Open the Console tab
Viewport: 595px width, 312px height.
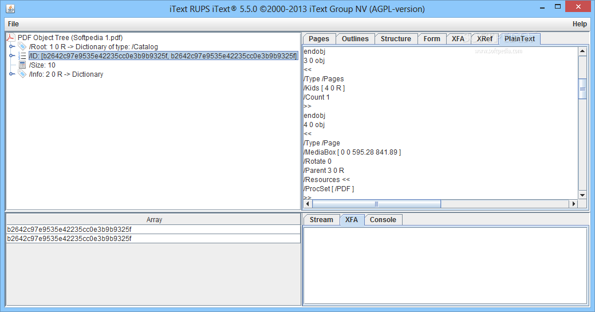pyautogui.click(x=383, y=220)
